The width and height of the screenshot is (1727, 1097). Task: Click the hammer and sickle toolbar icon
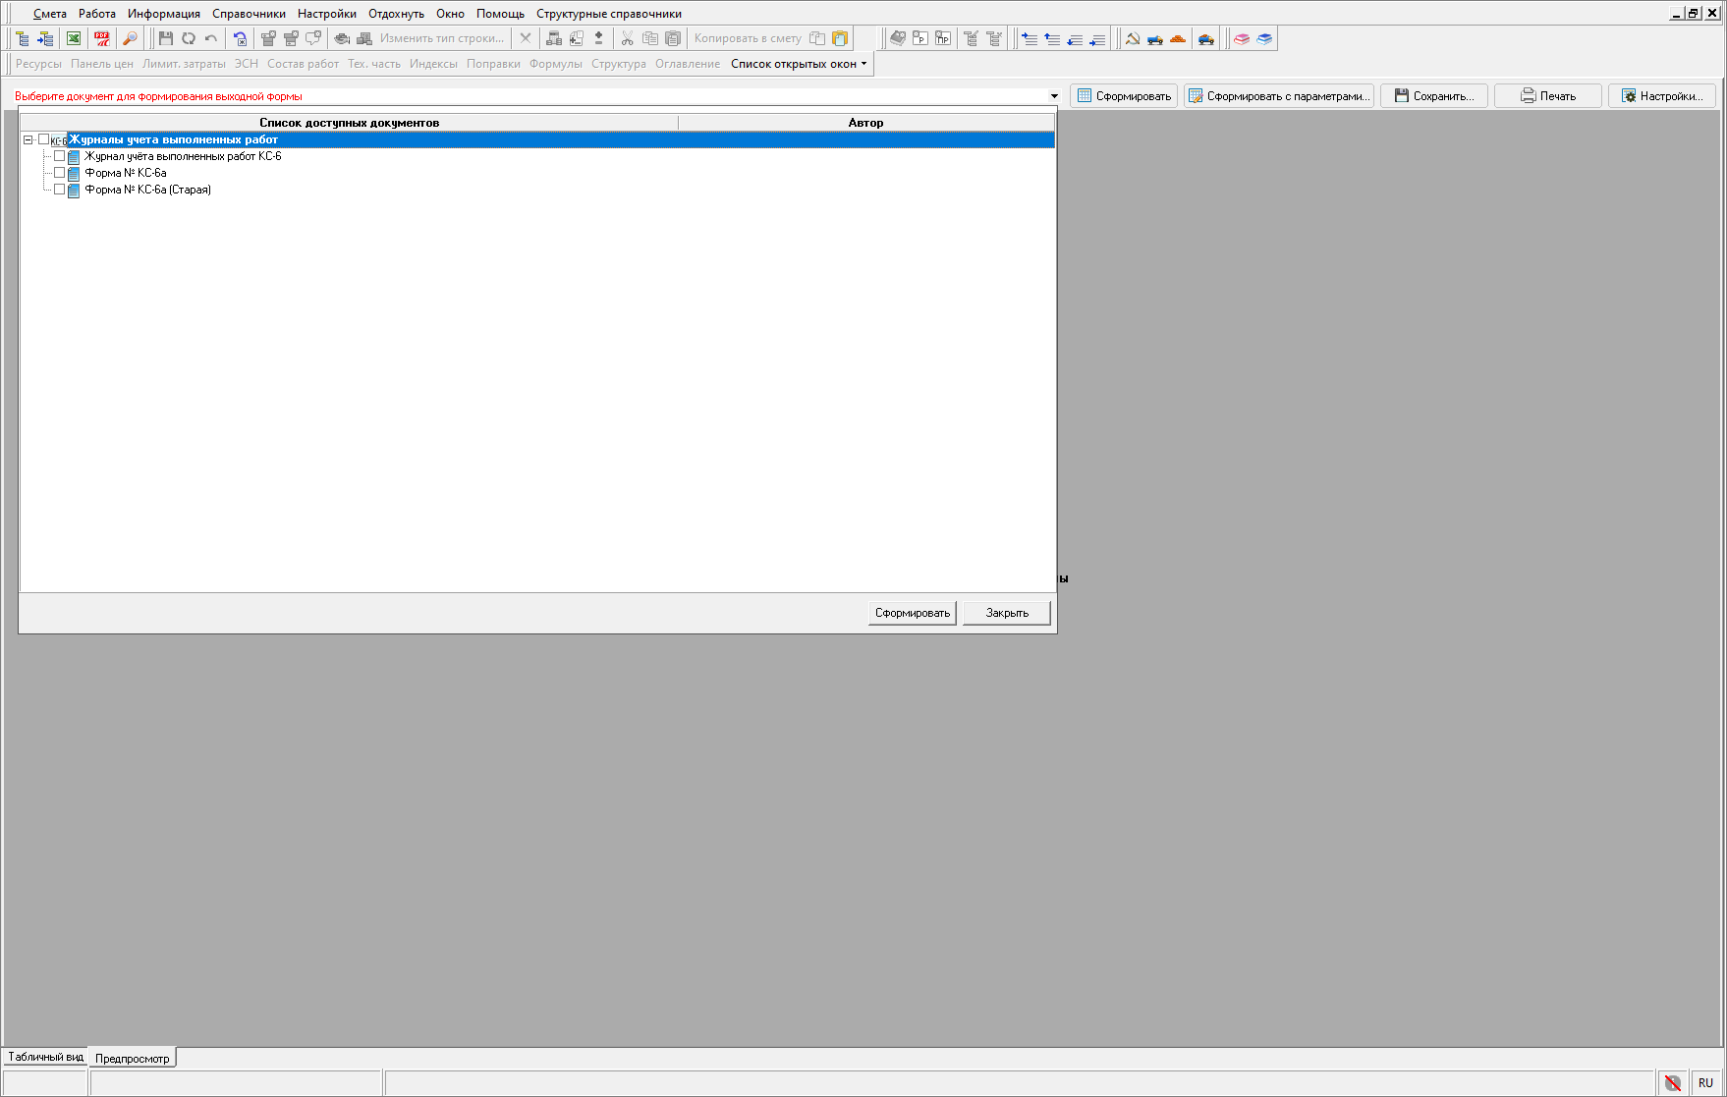click(x=1133, y=38)
